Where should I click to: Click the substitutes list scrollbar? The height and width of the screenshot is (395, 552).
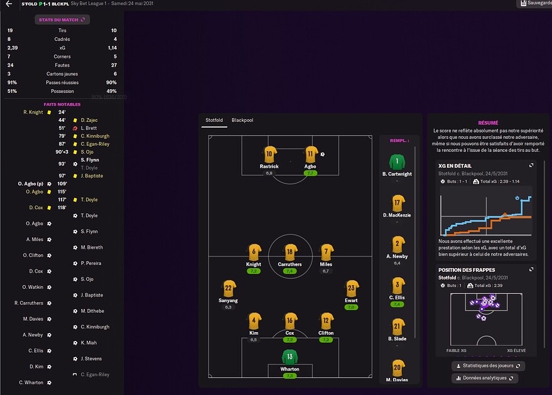(415, 242)
